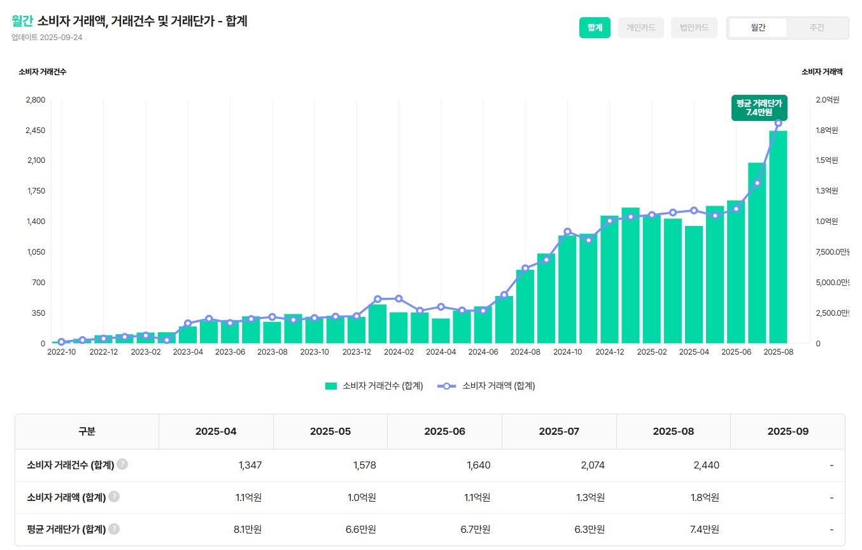
Task: Click the 2,440 transaction count cell
Action: click(x=706, y=465)
